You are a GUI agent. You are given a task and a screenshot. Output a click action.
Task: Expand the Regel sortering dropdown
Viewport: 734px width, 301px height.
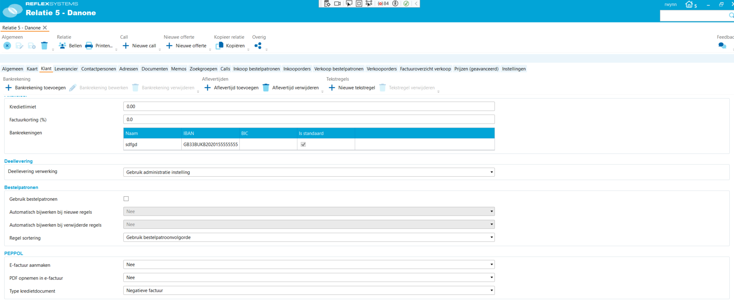coord(309,237)
